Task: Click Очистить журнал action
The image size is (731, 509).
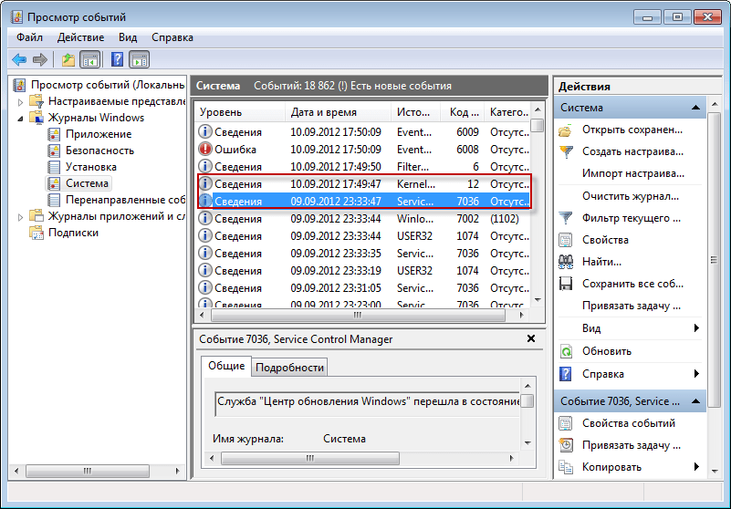Action: [630, 196]
